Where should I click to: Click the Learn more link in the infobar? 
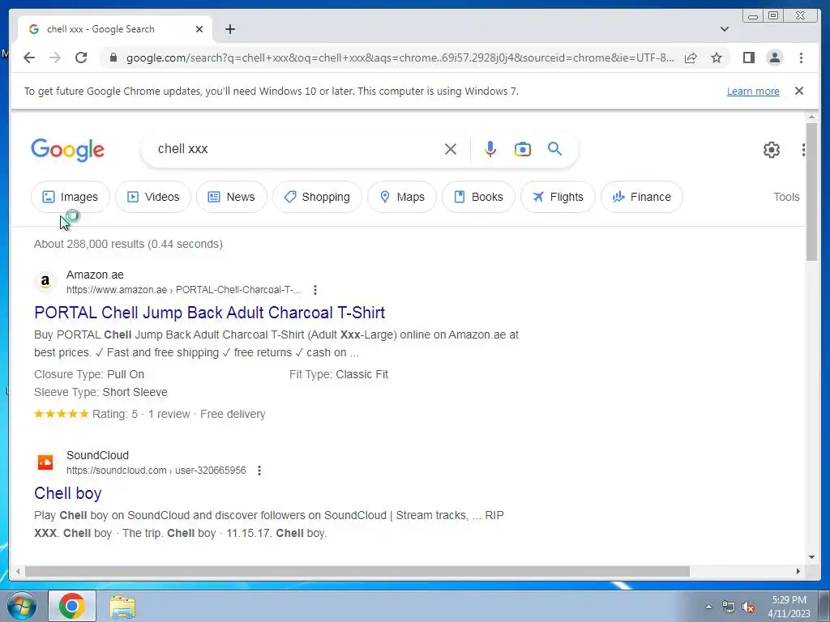(753, 91)
